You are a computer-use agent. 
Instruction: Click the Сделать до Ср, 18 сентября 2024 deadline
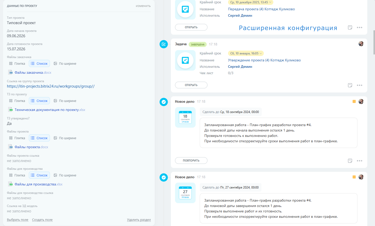pyautogui.click(x=231, y=112)
